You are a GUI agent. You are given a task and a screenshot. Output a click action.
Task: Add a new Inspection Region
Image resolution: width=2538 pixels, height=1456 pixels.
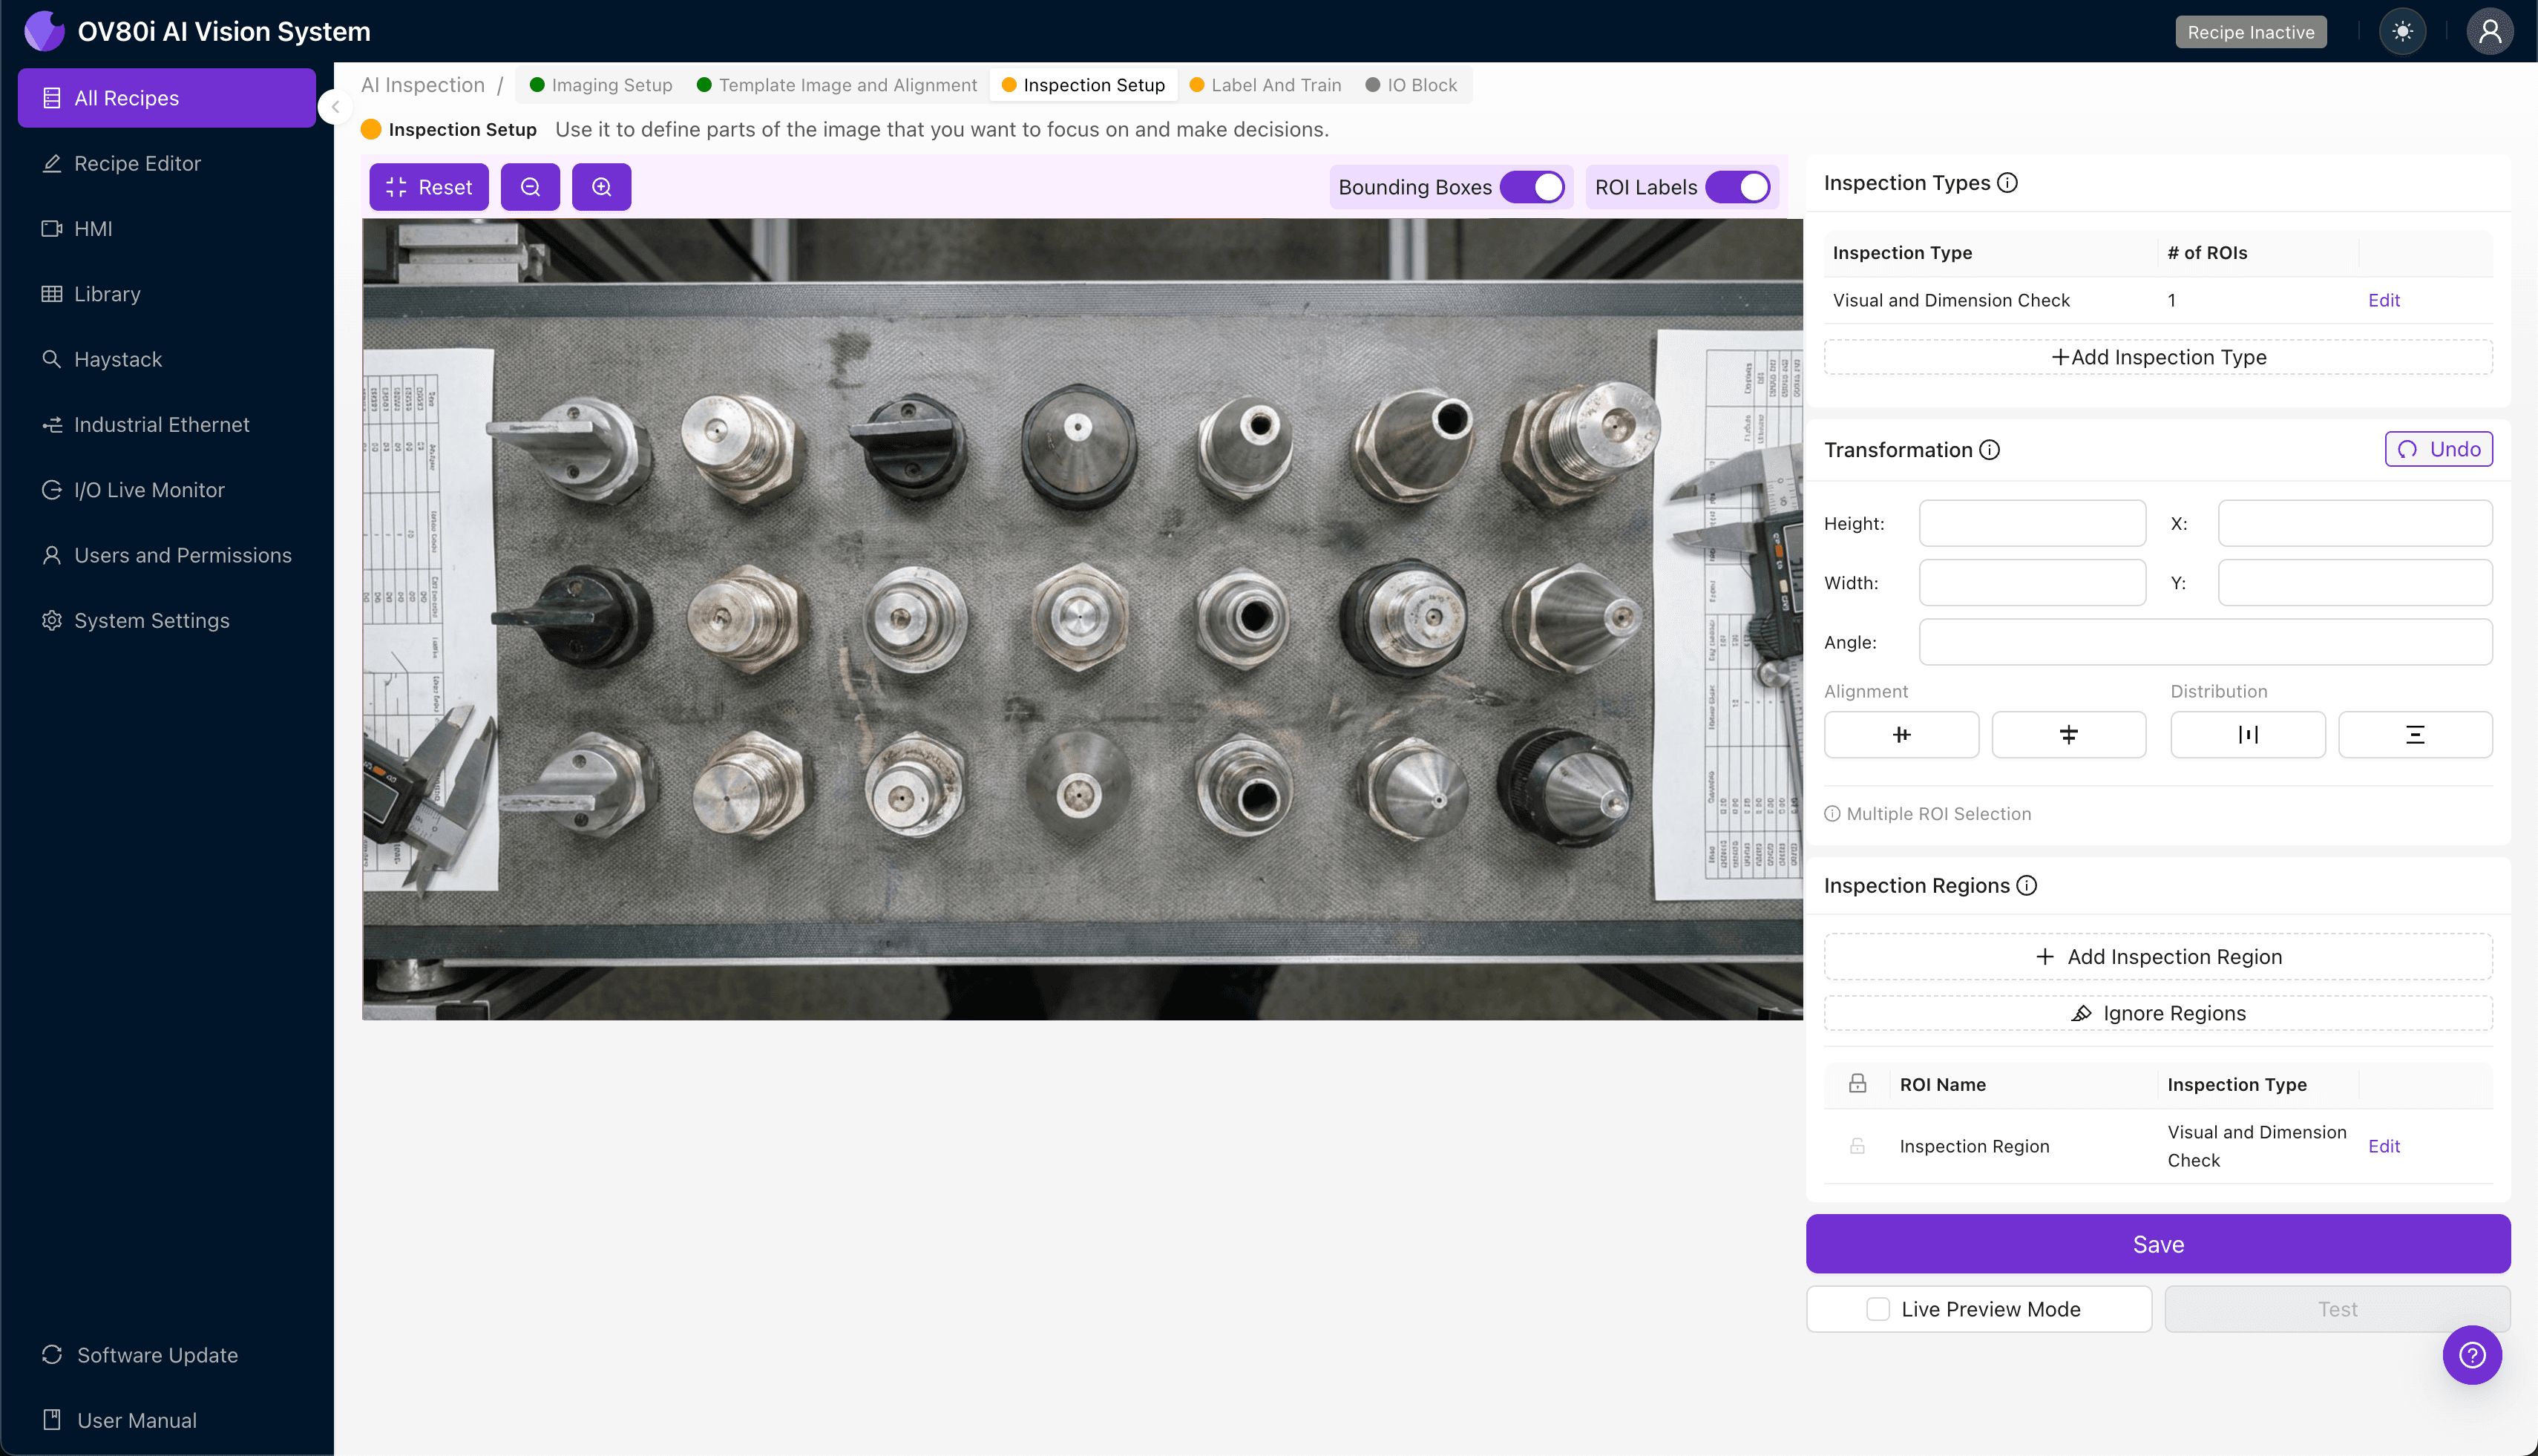click(x=2157, y=956)
